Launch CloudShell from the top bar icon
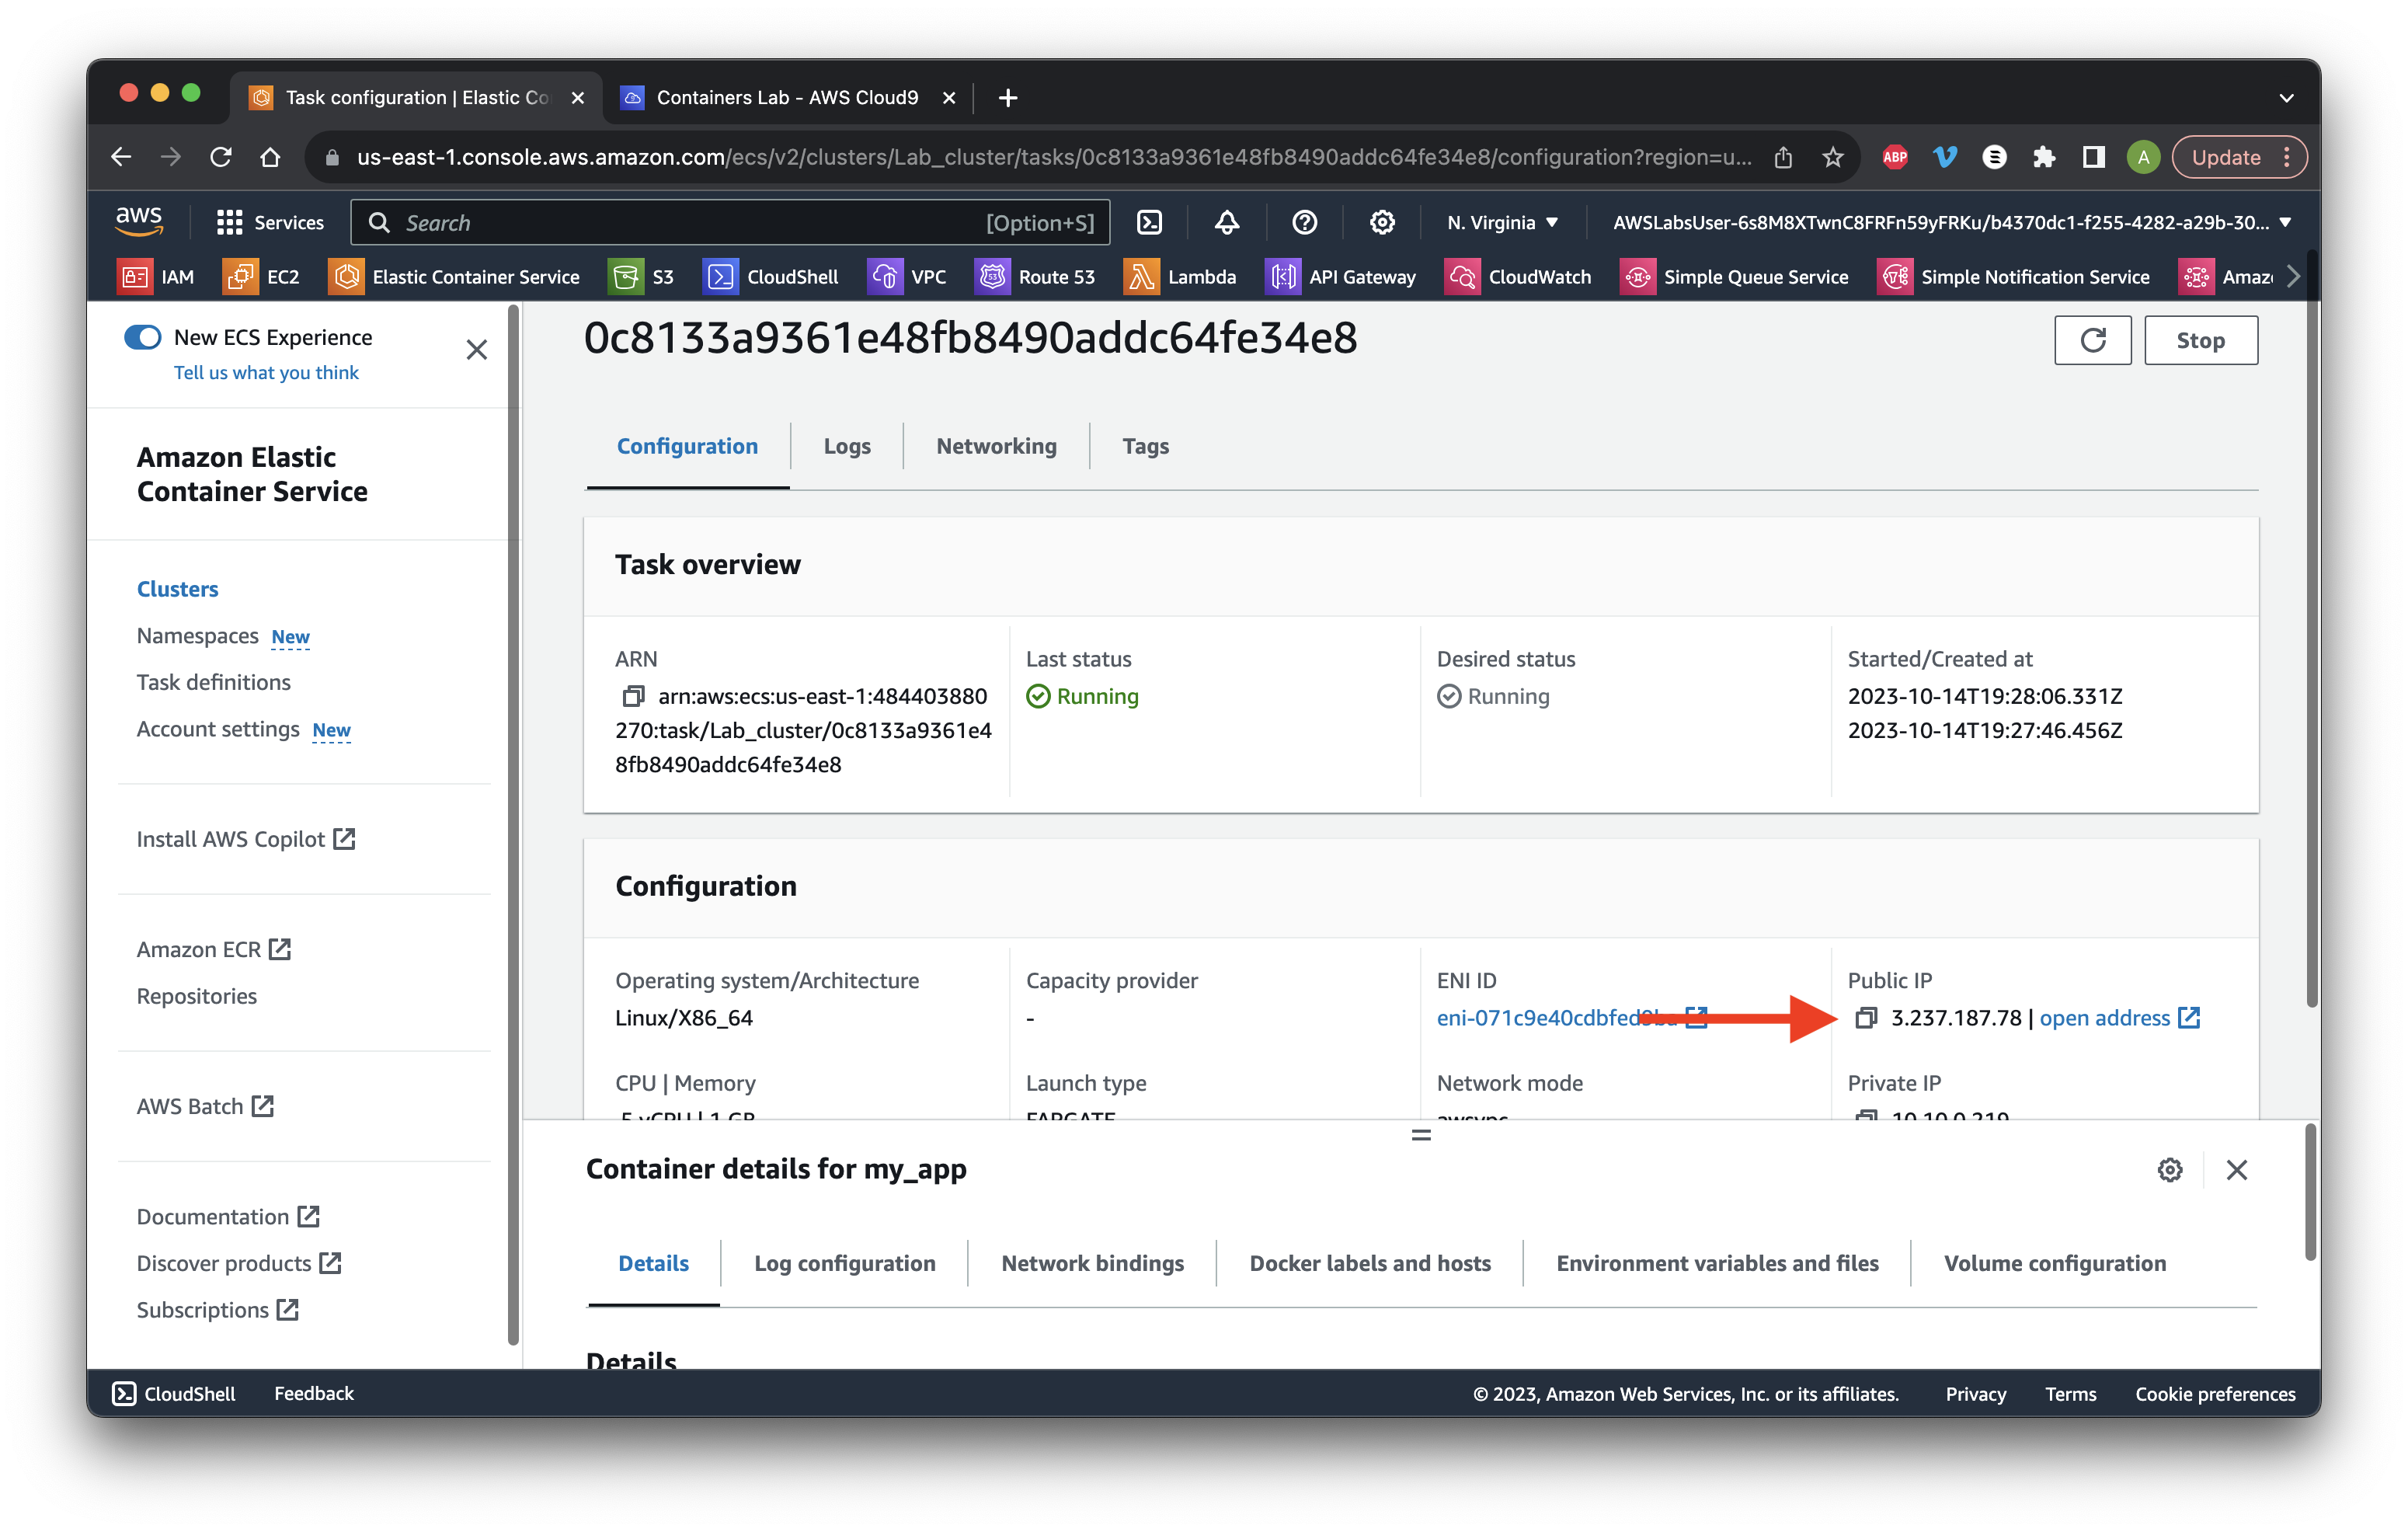This screenshot has height=1532, width=2408. pos(1150,222)
